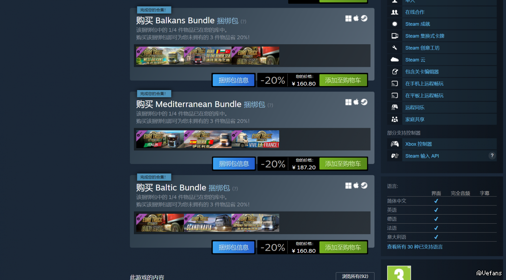The image size is (506, 280).
Task: Open the Steam 输入 API question mark help
Action: 492,156
